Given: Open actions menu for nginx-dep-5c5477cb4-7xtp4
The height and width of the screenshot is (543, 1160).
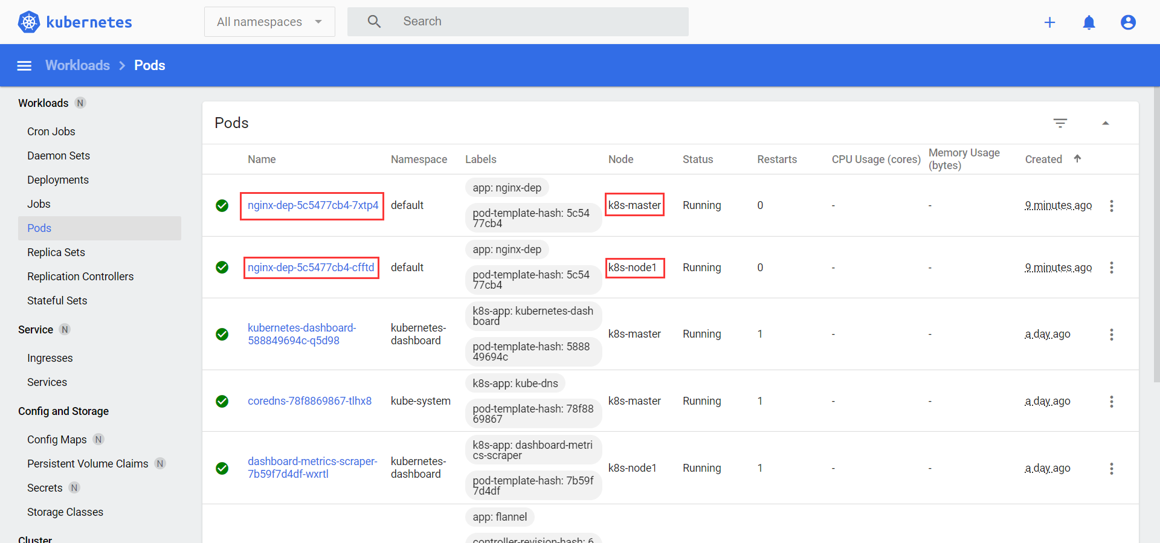Looking at the screenshot, I should (1111, 206).
